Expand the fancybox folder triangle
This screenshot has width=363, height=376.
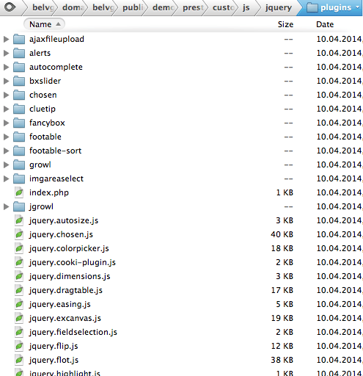(x=6, y=123)
